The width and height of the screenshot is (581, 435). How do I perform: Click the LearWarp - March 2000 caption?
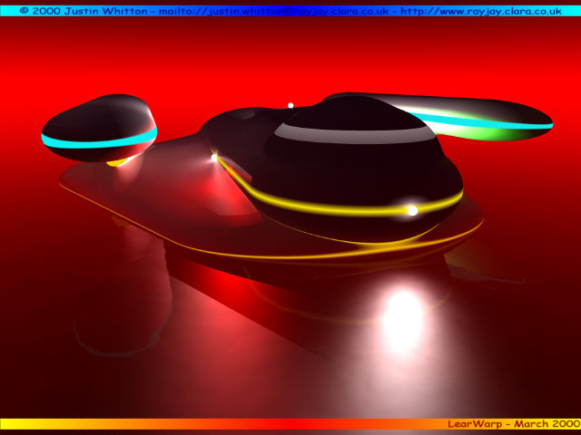pos(513,423)
